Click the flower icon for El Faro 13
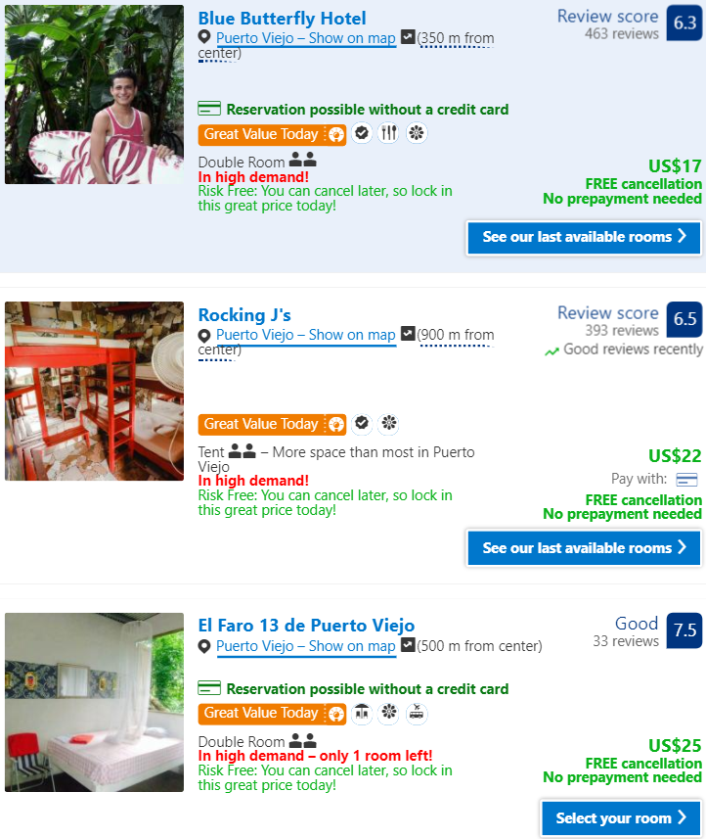Screen dimensions: 706x839 (x=388, y=713)
